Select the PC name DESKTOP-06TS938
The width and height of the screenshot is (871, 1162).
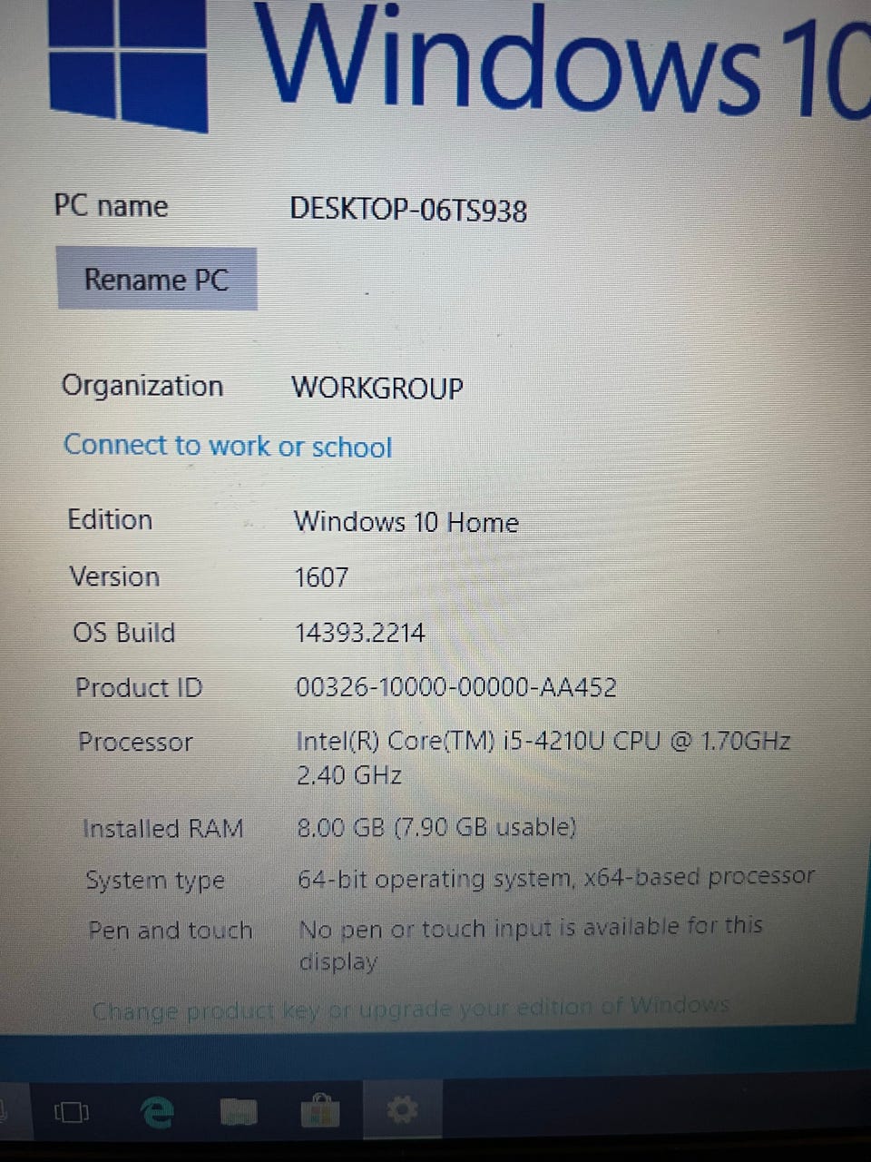pos(408,210)
